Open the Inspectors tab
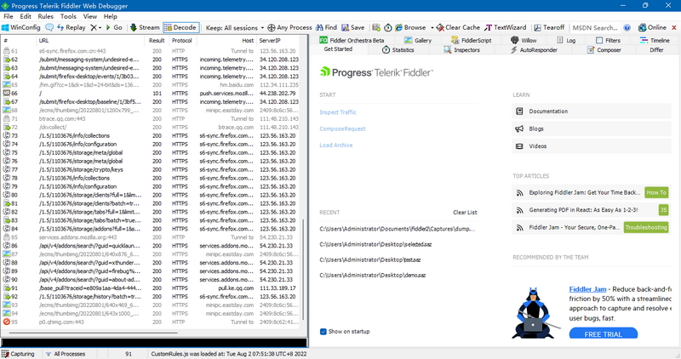The height and width of the screenshot is (359, 681). click(461, 50)
